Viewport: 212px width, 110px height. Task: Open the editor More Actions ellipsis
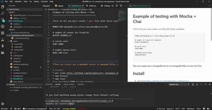tap(125, 6)
